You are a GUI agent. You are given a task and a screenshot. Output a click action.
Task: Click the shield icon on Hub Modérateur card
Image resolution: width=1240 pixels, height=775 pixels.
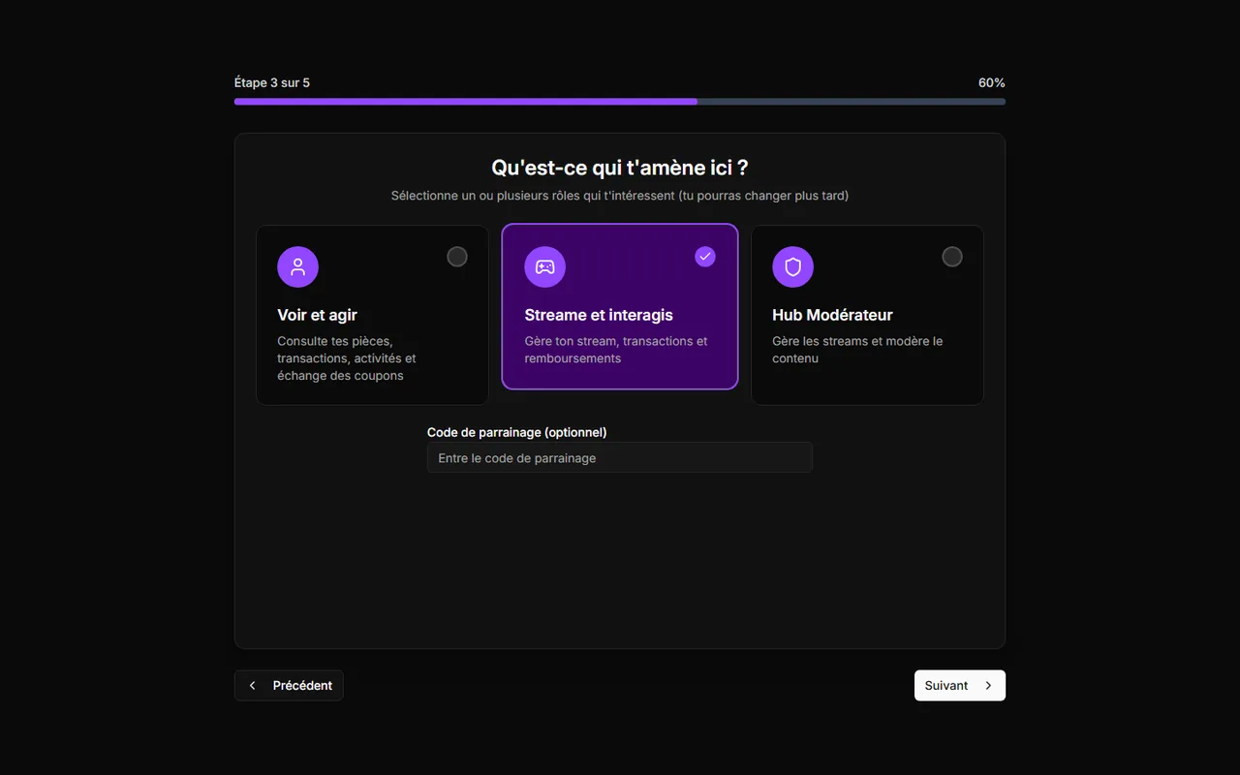click(x=792, y=266)
